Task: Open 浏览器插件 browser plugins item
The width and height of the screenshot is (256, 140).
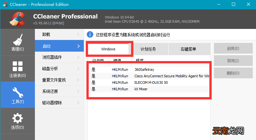Action: [59, 57]
